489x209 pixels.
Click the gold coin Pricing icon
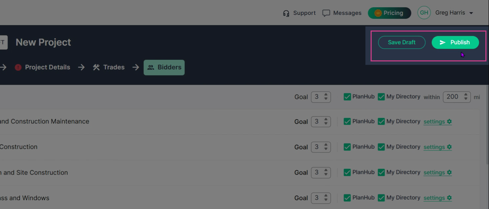(x=378, y=13)
